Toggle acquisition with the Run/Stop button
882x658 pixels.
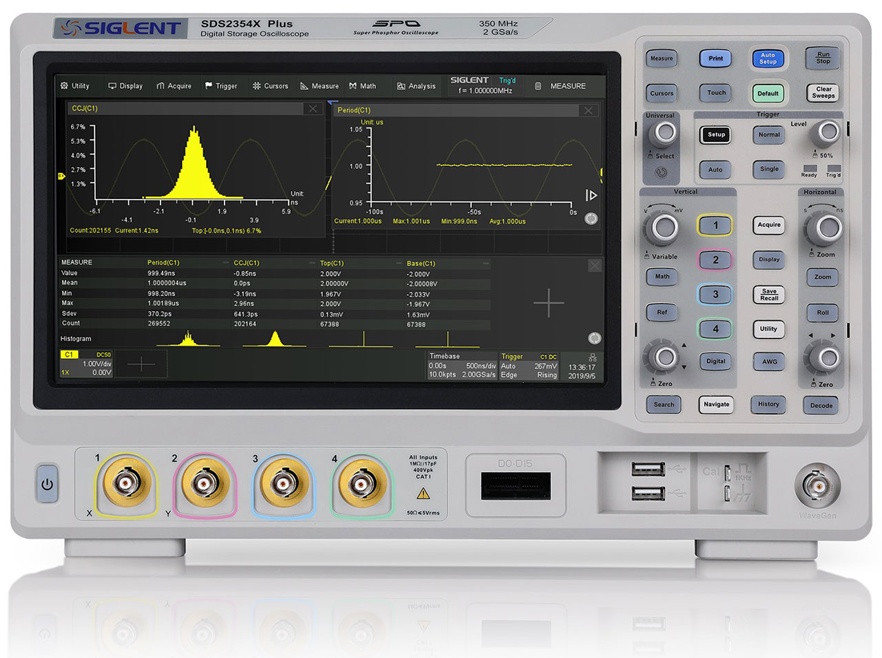(823, 59)
